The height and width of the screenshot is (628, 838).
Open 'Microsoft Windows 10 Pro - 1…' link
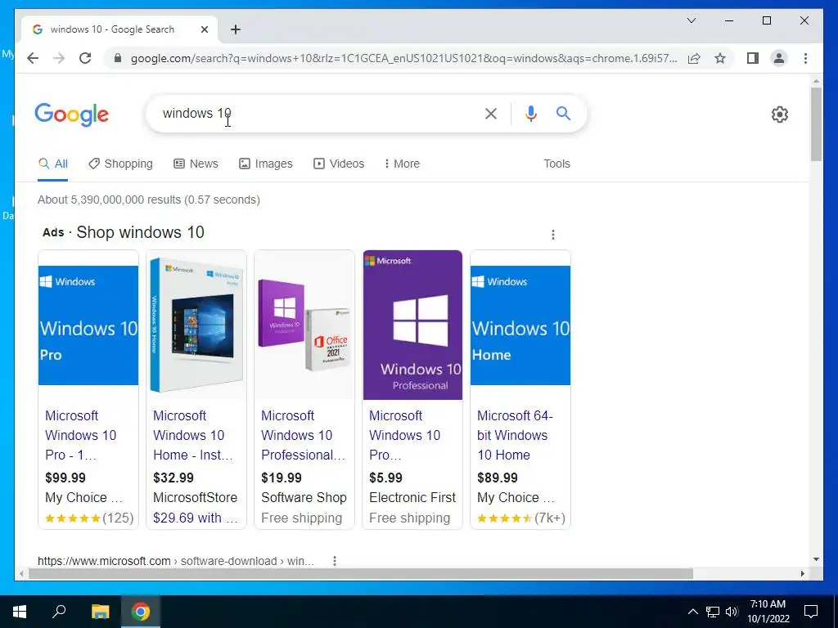pos(81,435)
